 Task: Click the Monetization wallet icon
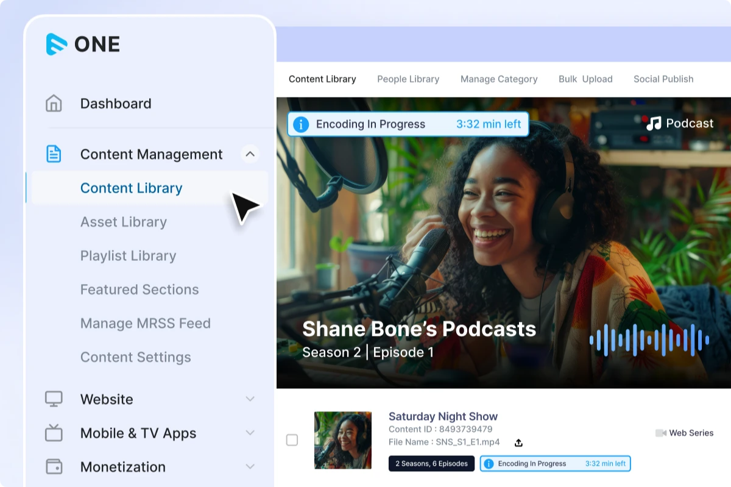coord(54,467)
